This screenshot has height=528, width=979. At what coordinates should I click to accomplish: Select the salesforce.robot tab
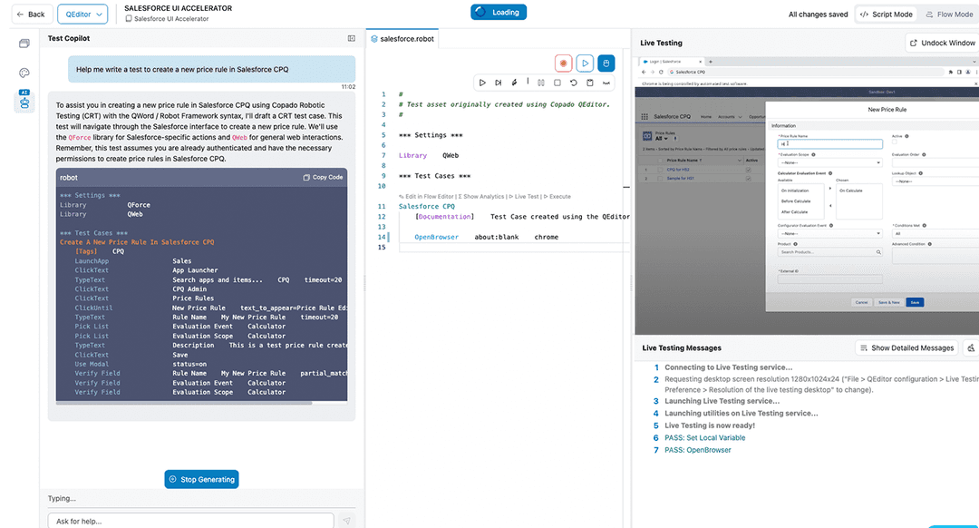(x=402, y=38)
